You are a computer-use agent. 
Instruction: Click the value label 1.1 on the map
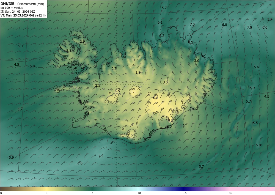coord(133,92)
